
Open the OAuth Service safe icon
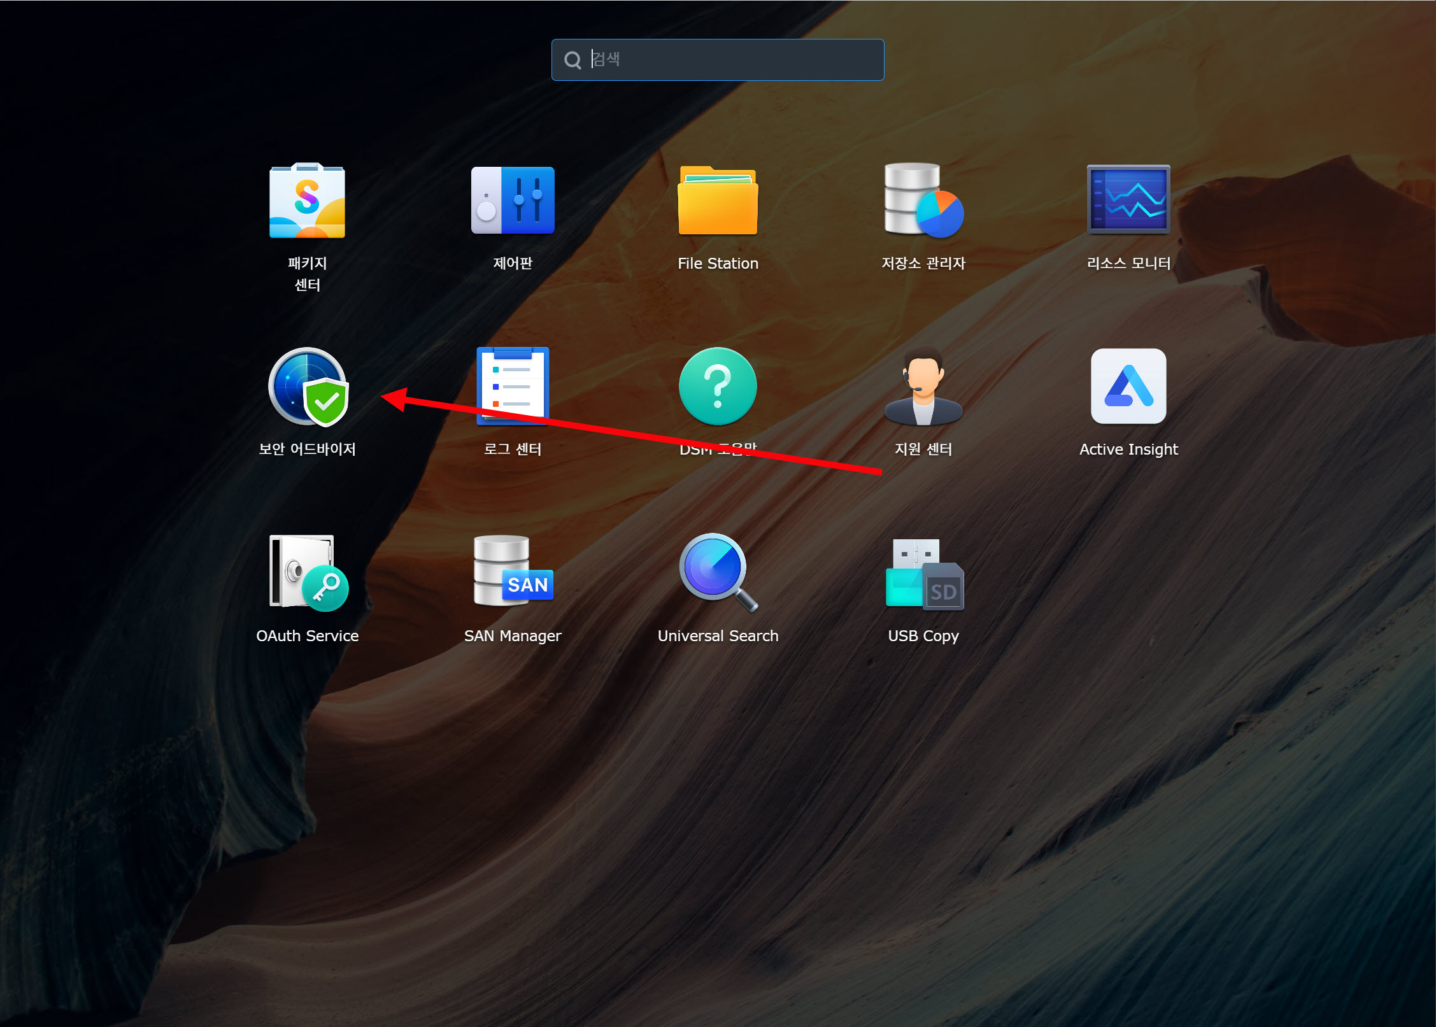[308, 573]
